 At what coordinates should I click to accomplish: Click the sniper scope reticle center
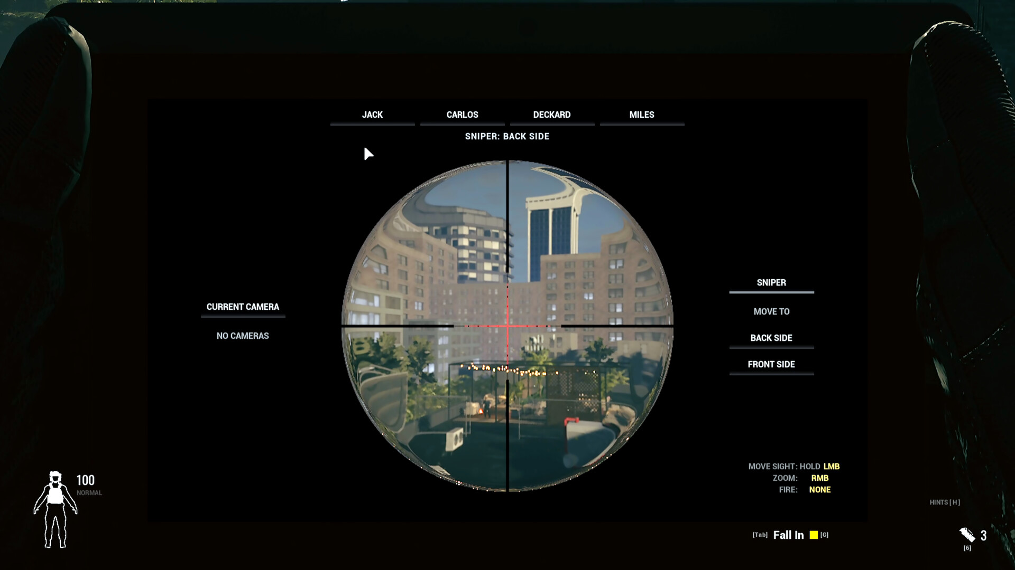pos(508,327)
